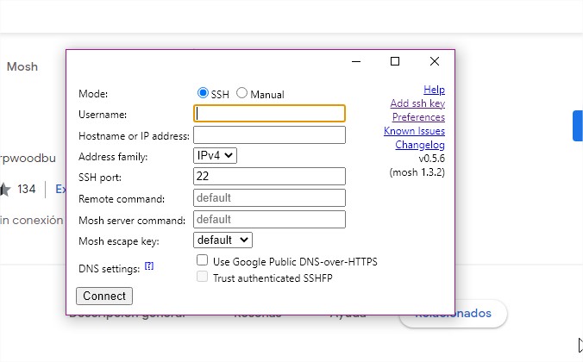
Task: Close the Mosh connection window
Action: tap(435, 61)
